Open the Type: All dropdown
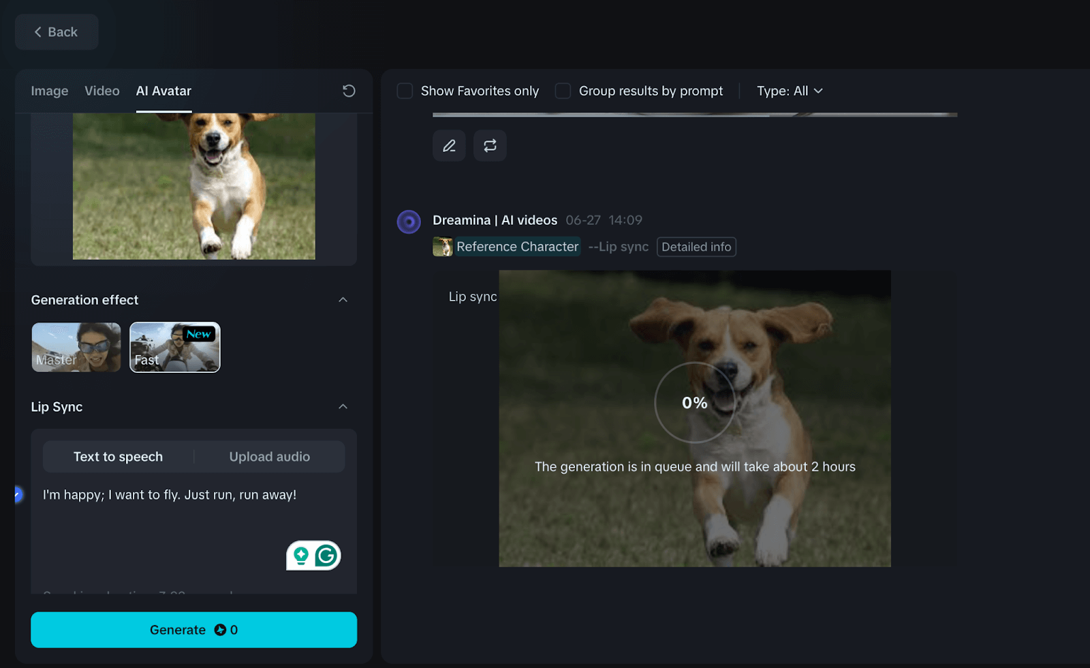The width and height of the screenshot is (1090, 668). (x=790, y=91)
